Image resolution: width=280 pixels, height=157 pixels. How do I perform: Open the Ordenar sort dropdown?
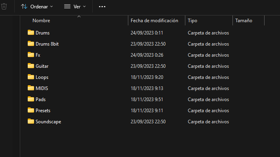(x=37, y=7)
